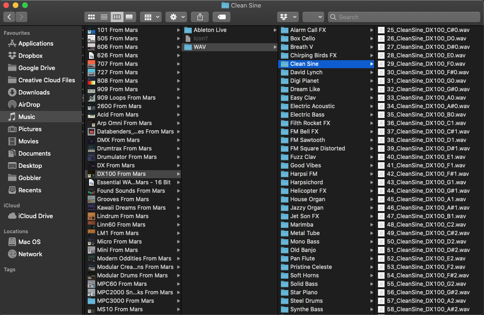Switch to column view mode
484x315 pixels.
[117, 17]
